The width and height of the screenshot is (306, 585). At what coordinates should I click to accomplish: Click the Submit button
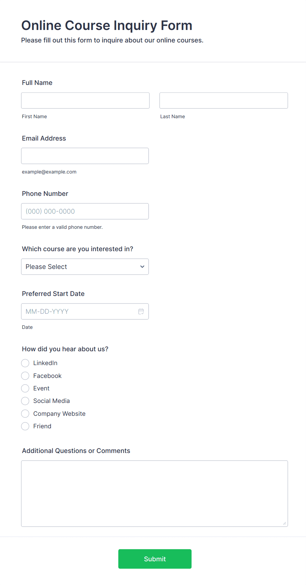pos(155,559)
